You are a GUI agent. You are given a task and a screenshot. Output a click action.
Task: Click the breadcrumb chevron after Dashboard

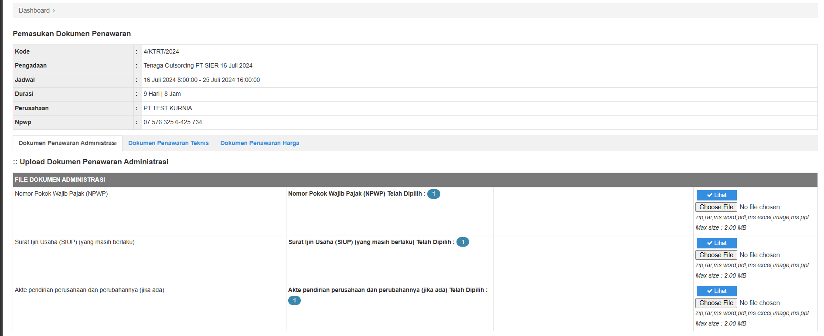(x=54, y=11)
